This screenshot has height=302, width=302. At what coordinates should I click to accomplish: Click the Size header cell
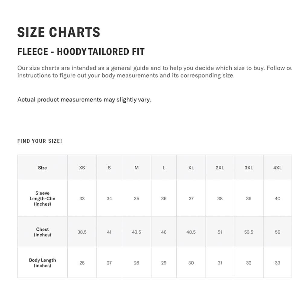[x=43, y=168]
